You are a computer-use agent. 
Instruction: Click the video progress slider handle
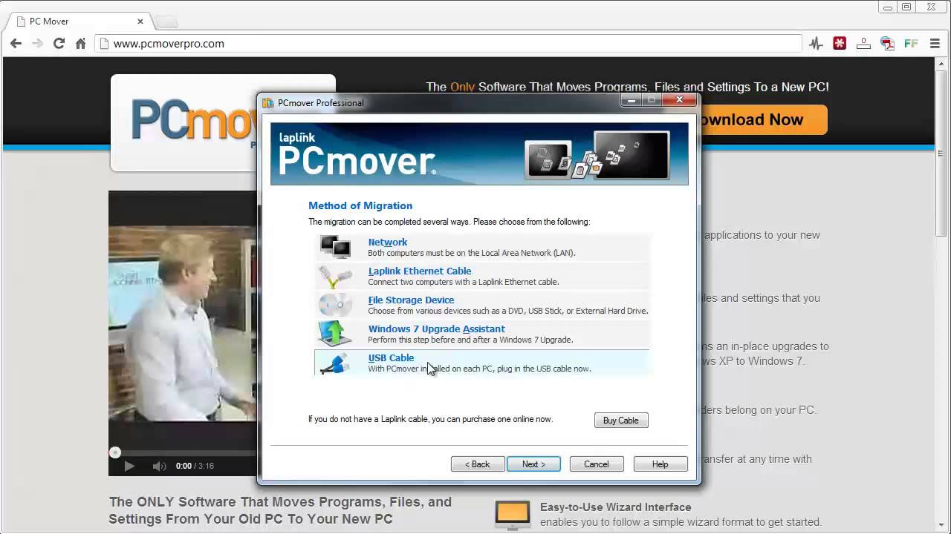115,452
